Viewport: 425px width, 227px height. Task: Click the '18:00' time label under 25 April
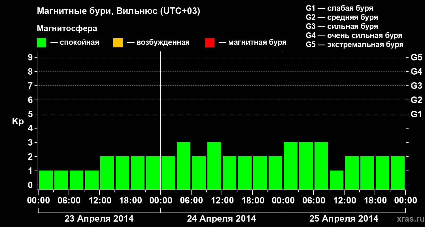[x=375, y=201]
